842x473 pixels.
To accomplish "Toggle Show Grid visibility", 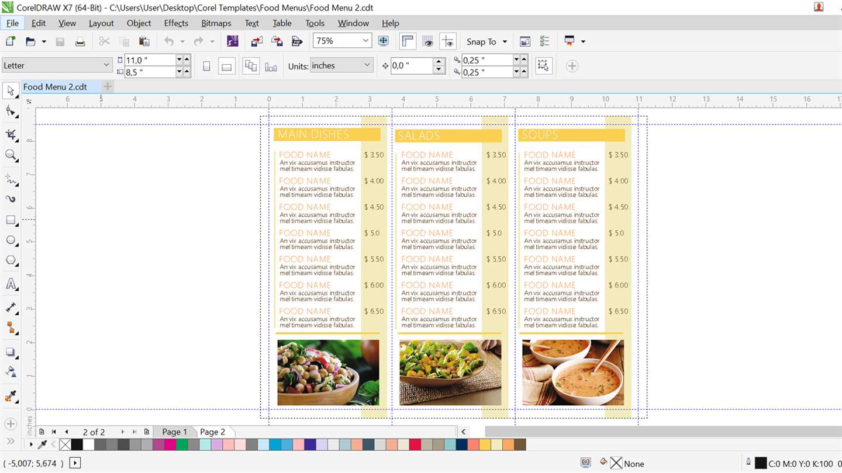I will [428, 41].
